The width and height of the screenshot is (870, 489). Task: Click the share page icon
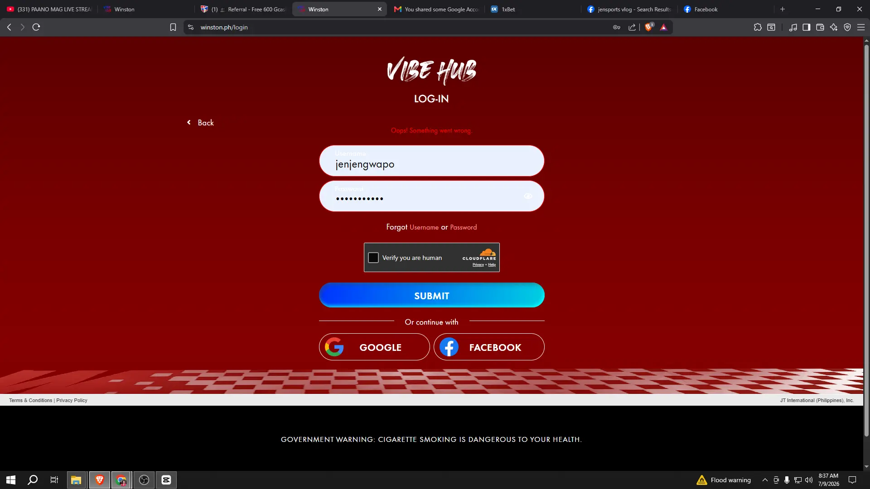point(632,27)
